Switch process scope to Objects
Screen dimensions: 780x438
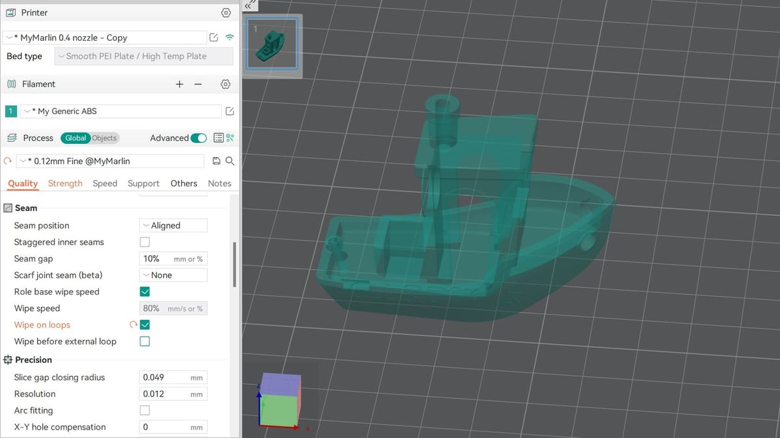pos(104,138)
